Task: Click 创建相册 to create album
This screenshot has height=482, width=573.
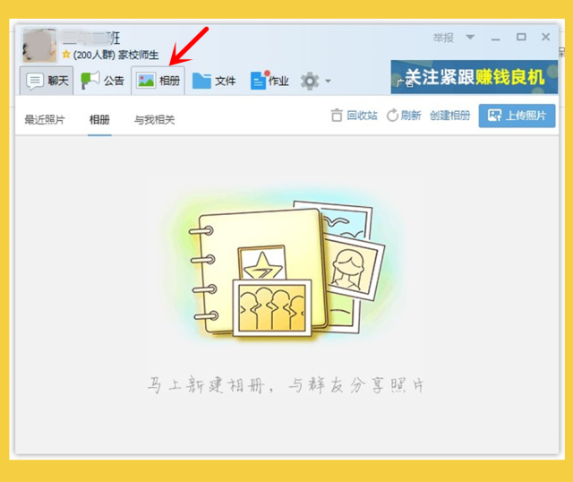Action: (449, 116)
